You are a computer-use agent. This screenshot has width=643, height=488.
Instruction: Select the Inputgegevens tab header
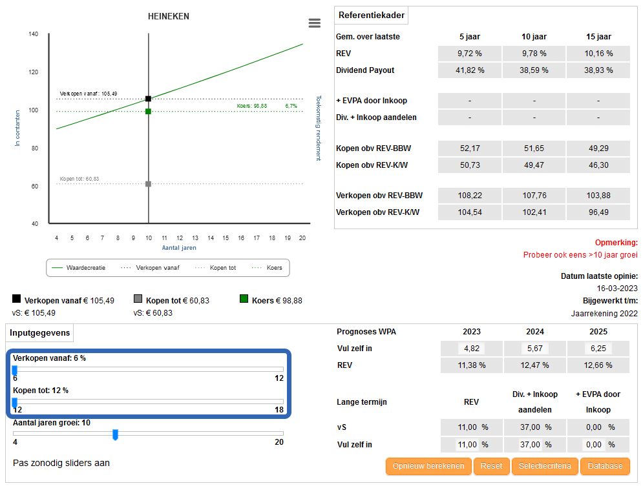tap(40, 332)
